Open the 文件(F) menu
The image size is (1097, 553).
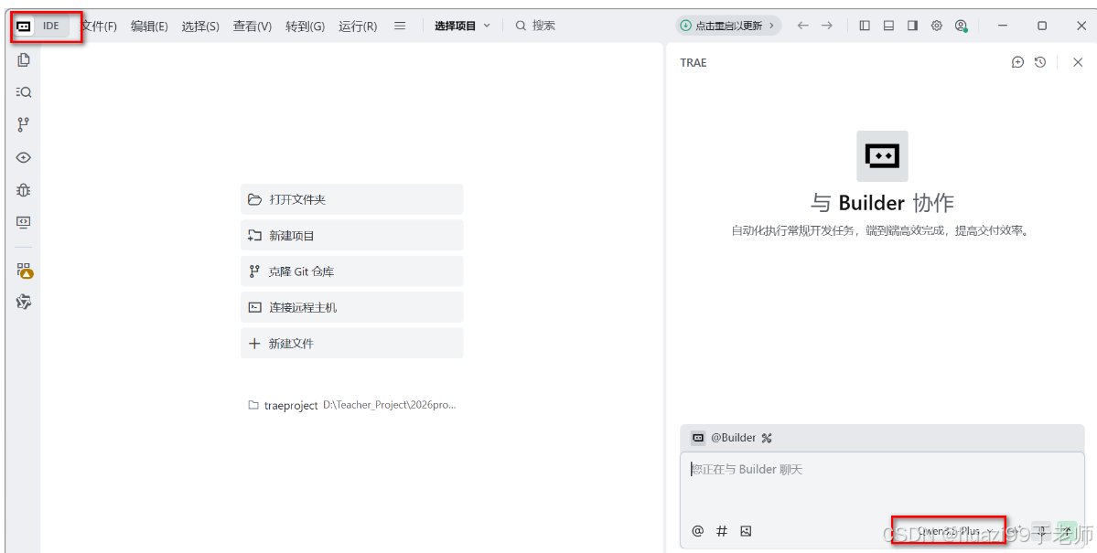[99, 26]
